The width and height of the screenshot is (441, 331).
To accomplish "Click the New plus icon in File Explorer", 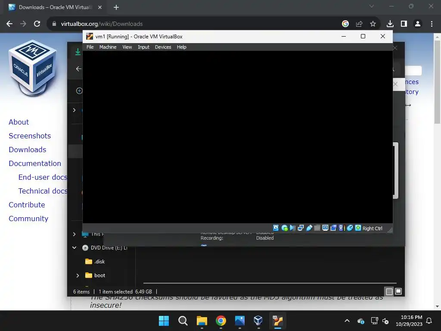I will [x=79, y=91].
